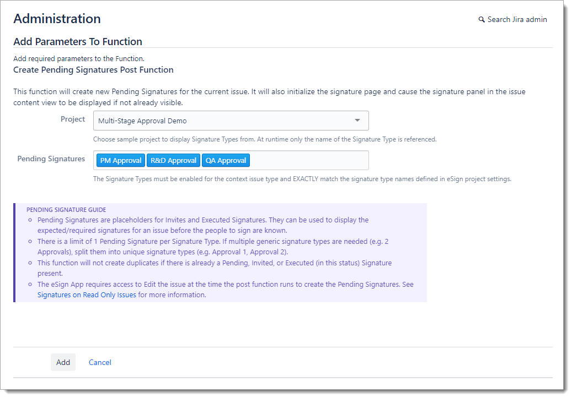Click the helper text under Project dropdown
Image resolution: width=572 pixels, height=398 pixels.
coord(265,139)
